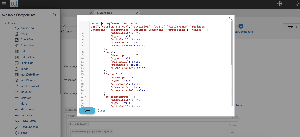Select the AnchorTag component icon
The width and height of the screenshot is (300, 137).
coord(17,28)
